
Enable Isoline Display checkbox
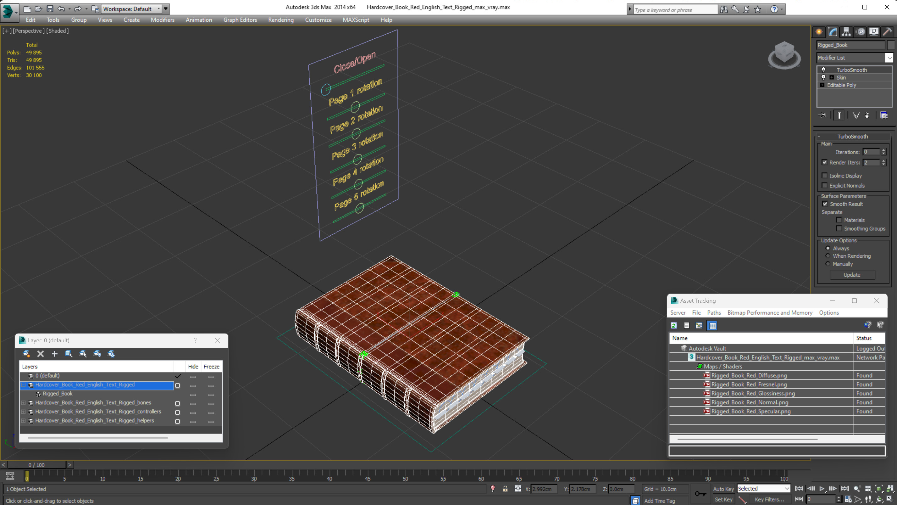coord(824,175)
